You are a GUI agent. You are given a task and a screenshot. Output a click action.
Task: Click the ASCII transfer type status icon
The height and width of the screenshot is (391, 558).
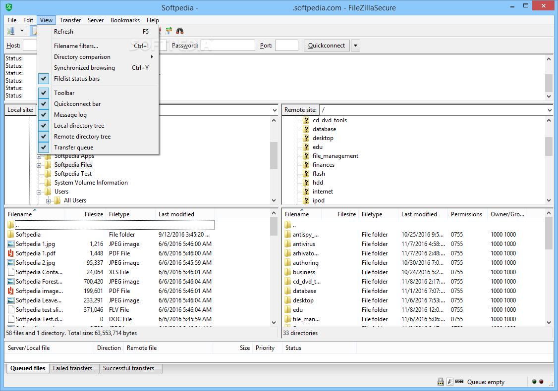(450, 382)
